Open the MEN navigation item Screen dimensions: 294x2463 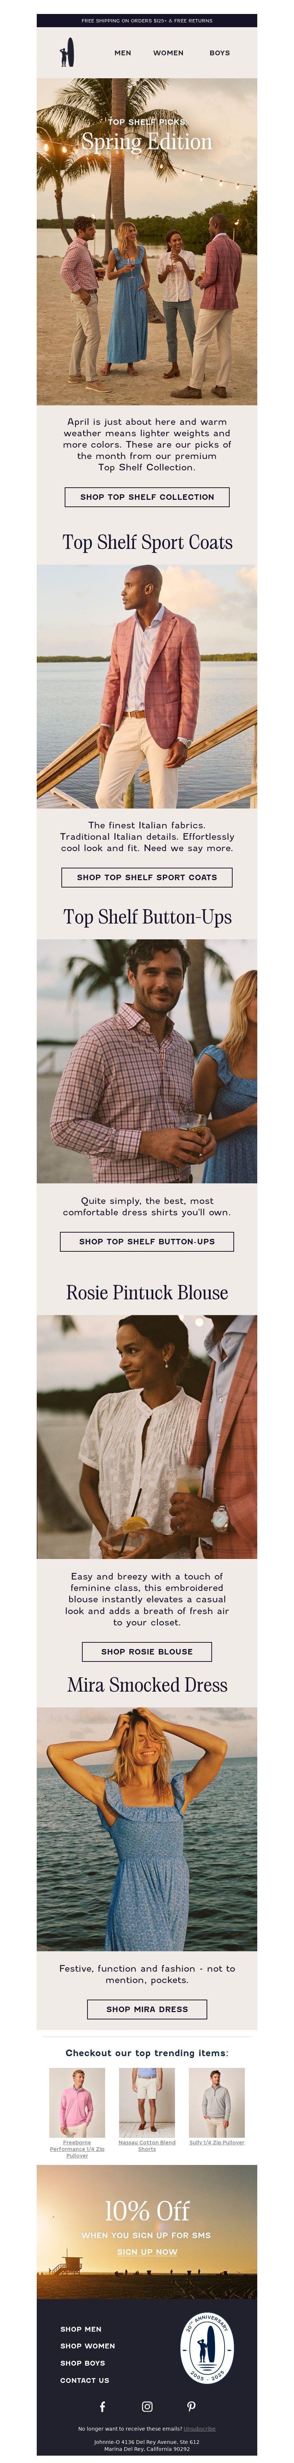coord(123,53)
